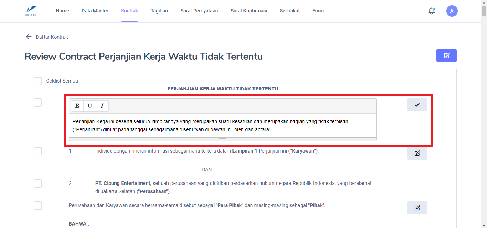
Task: Go to the Tagihan menu
Action: pos(159,11)
